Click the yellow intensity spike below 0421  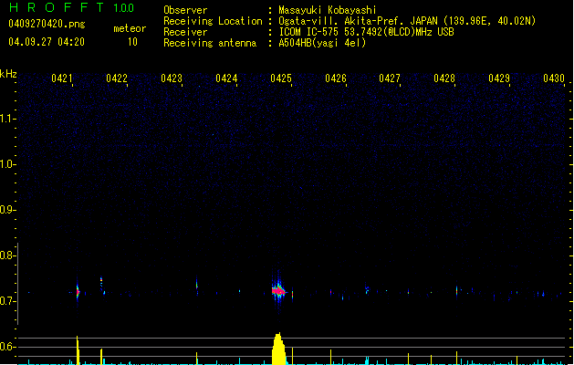pyautogui.click(x=78, y=349)
